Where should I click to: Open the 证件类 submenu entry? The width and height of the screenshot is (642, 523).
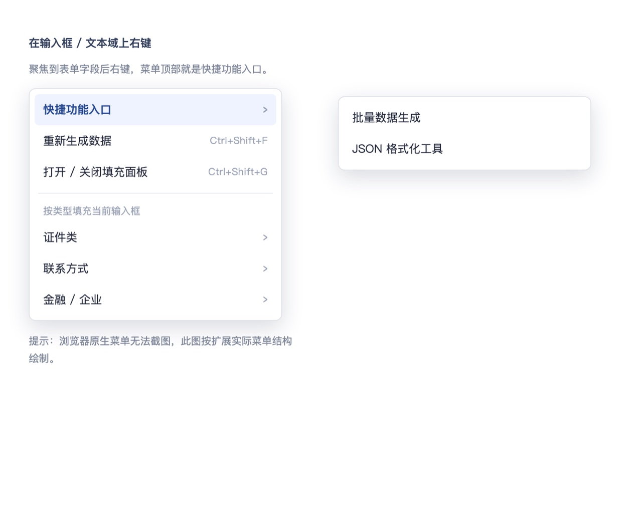(x=155, y=237)
